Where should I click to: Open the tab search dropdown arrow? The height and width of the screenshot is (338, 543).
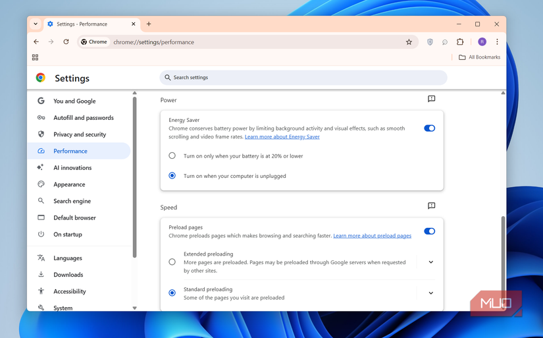click(x=36, y=24)
